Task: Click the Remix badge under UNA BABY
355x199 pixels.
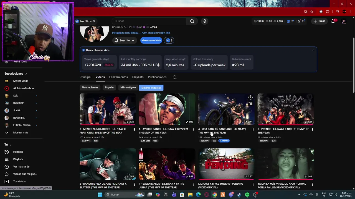Action: click(x=224, y=141)
